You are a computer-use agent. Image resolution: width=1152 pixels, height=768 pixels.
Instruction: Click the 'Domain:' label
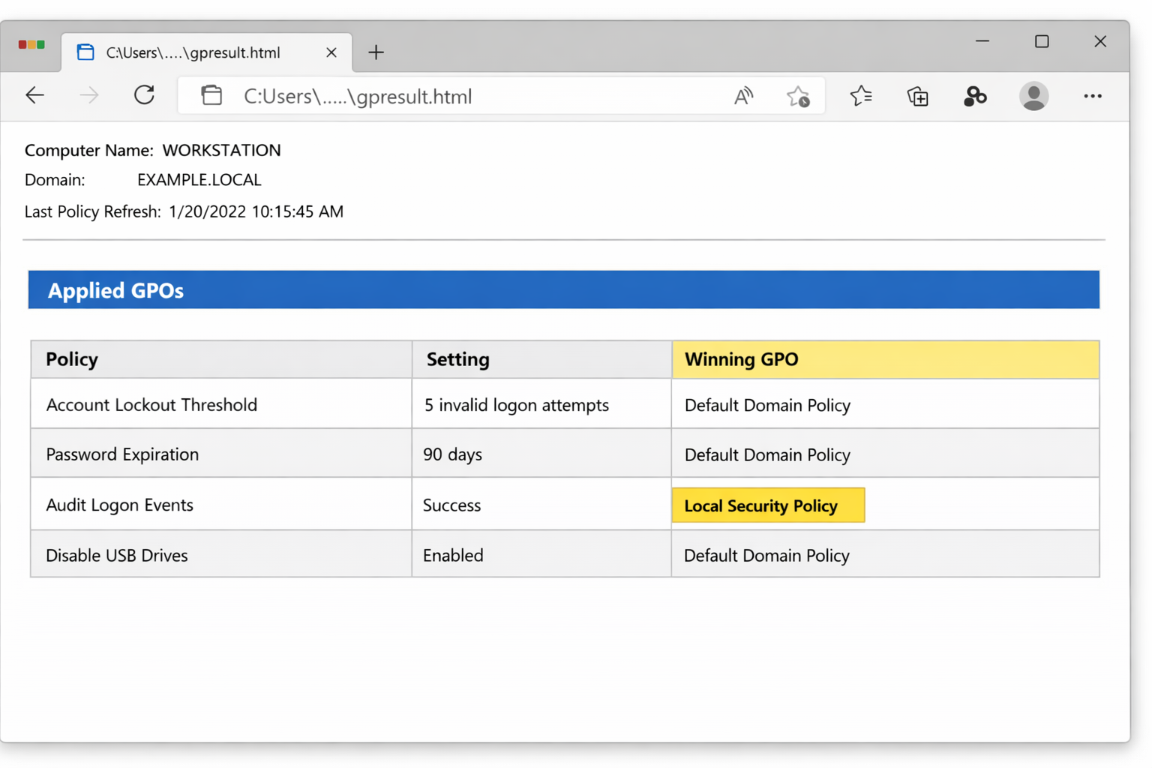click(x=55, y=180)
